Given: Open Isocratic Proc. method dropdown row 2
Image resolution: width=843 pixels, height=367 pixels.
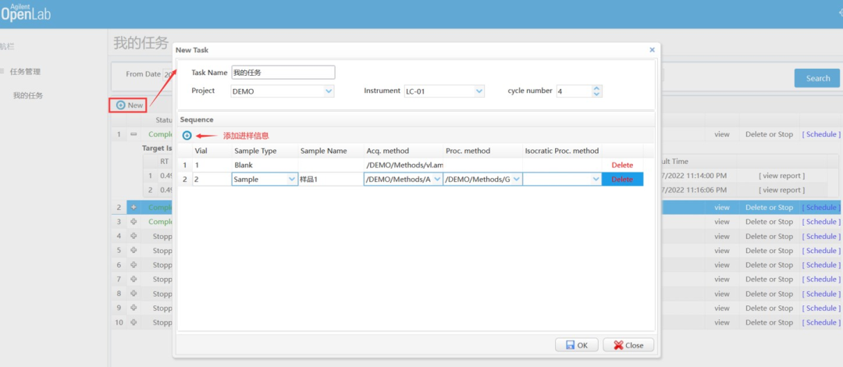Looking at the screenshot, I should point(595,179).
